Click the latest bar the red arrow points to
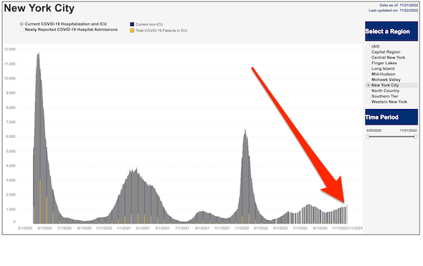Screen dimensions: 423x266 point(347,215)
